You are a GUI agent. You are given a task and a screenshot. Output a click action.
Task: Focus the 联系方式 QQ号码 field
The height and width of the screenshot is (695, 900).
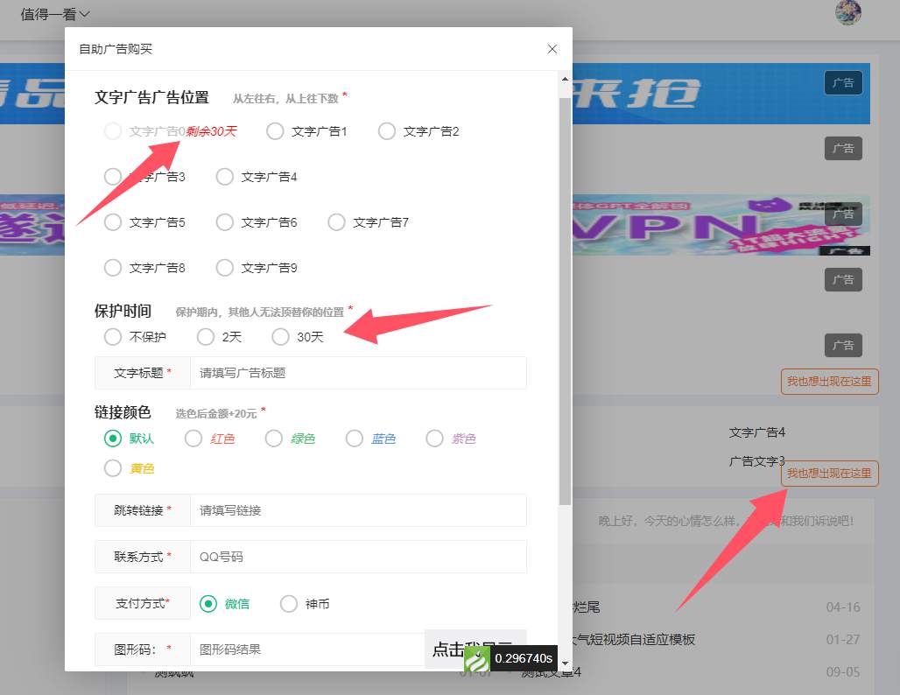[x=358, y=557]
